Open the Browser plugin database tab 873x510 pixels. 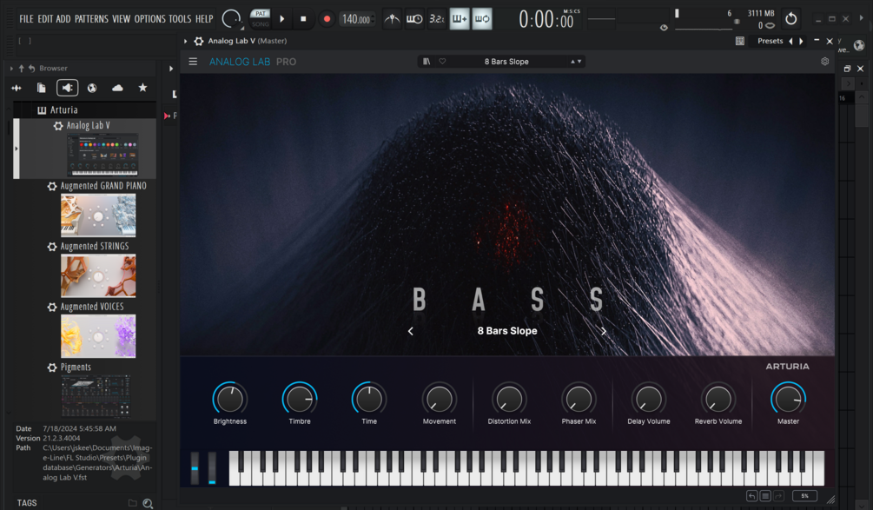pyautogui.click(x=67, y=88)
